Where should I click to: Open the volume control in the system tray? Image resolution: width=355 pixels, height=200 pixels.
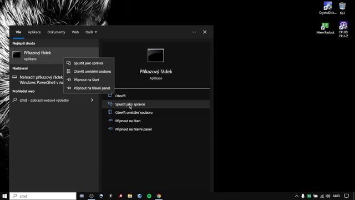pos(328,196)
